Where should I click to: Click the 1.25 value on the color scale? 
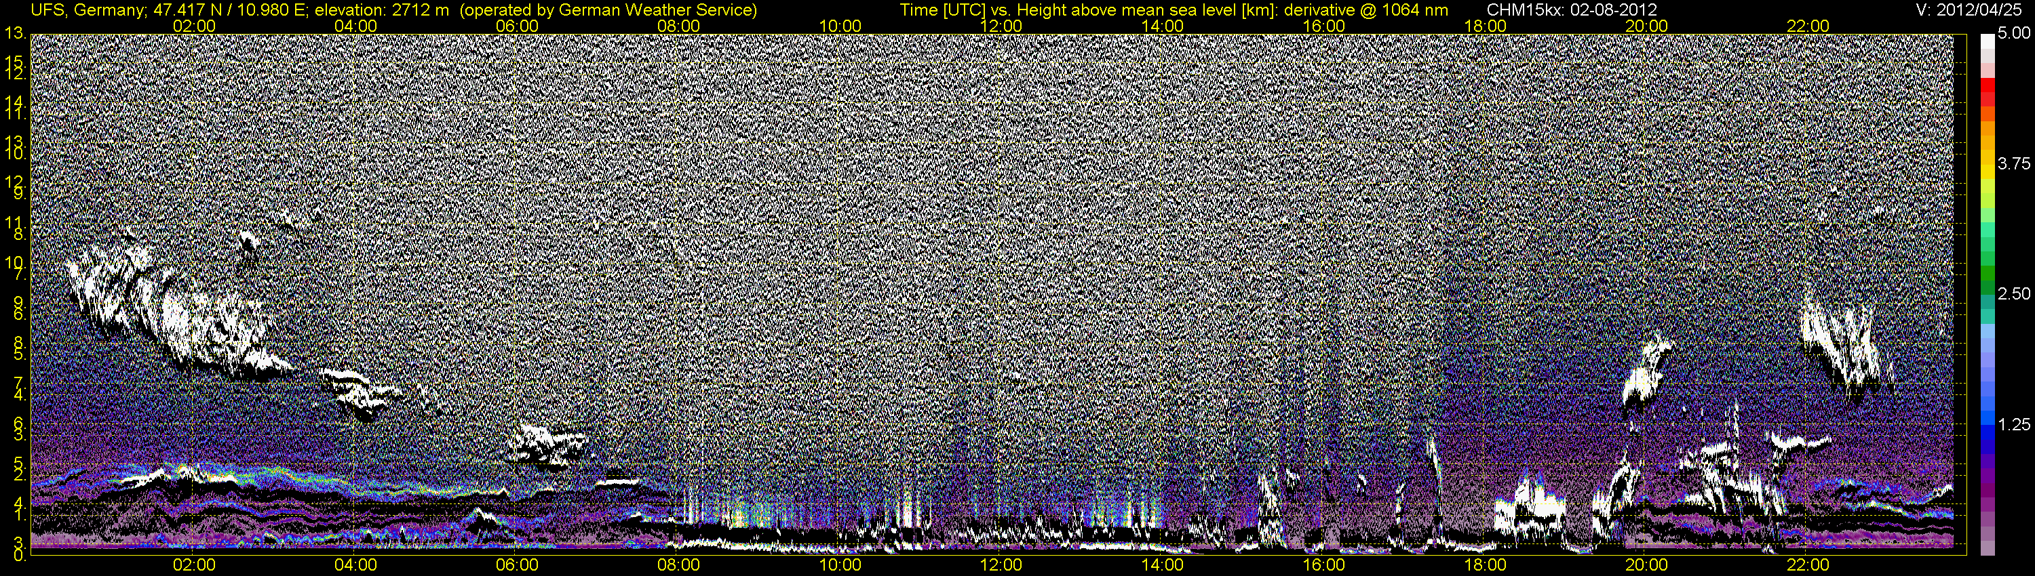click(2014, 424)
